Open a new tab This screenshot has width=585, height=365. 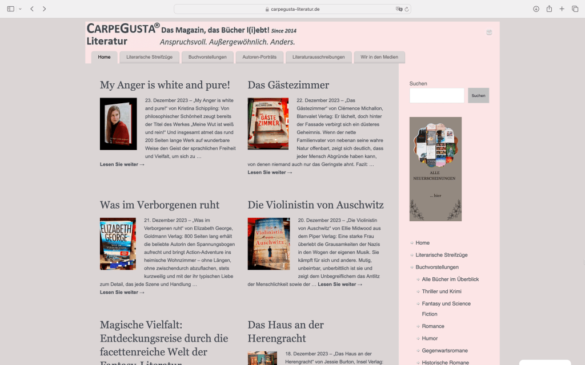click(562, 9)
